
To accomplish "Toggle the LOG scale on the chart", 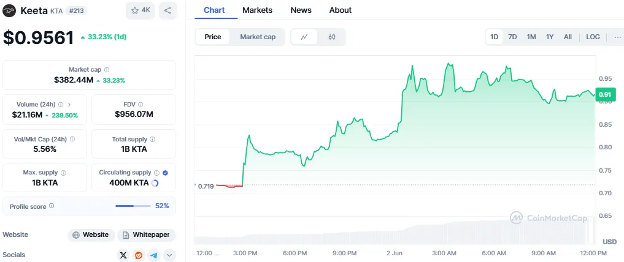I will pyautogui.click(x=593, y=37).
